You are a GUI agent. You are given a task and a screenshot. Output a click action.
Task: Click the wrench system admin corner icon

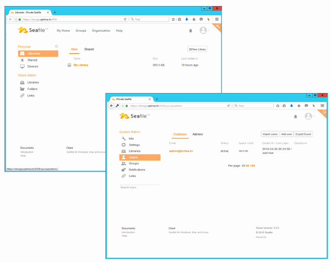tap(218, 26)
